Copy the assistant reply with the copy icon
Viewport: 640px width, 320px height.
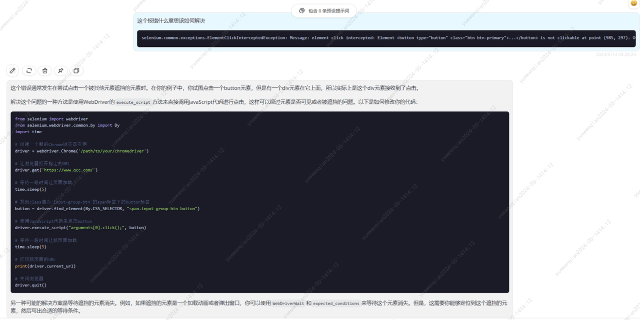[76, 70]
